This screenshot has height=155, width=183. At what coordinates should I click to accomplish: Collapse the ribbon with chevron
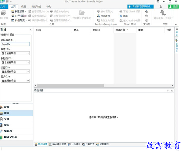click(x=176, y=24)
